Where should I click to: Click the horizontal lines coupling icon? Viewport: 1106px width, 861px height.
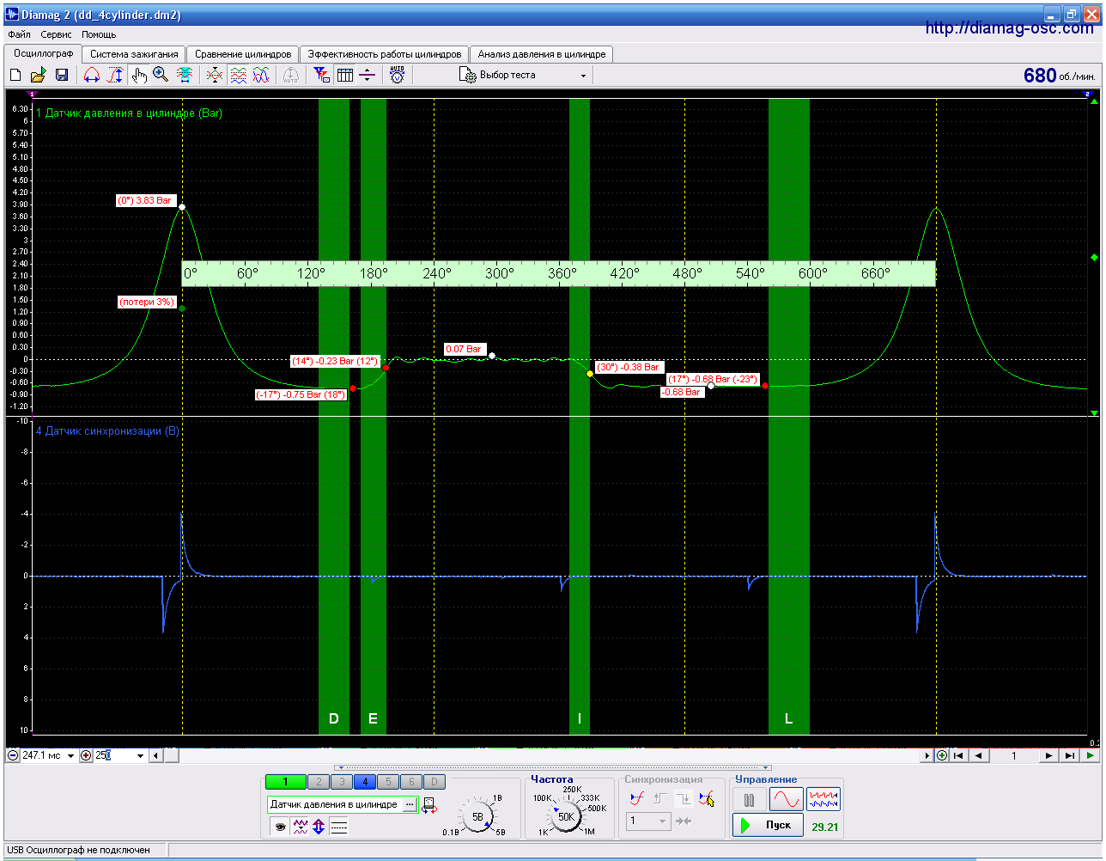tap(339, 827)
